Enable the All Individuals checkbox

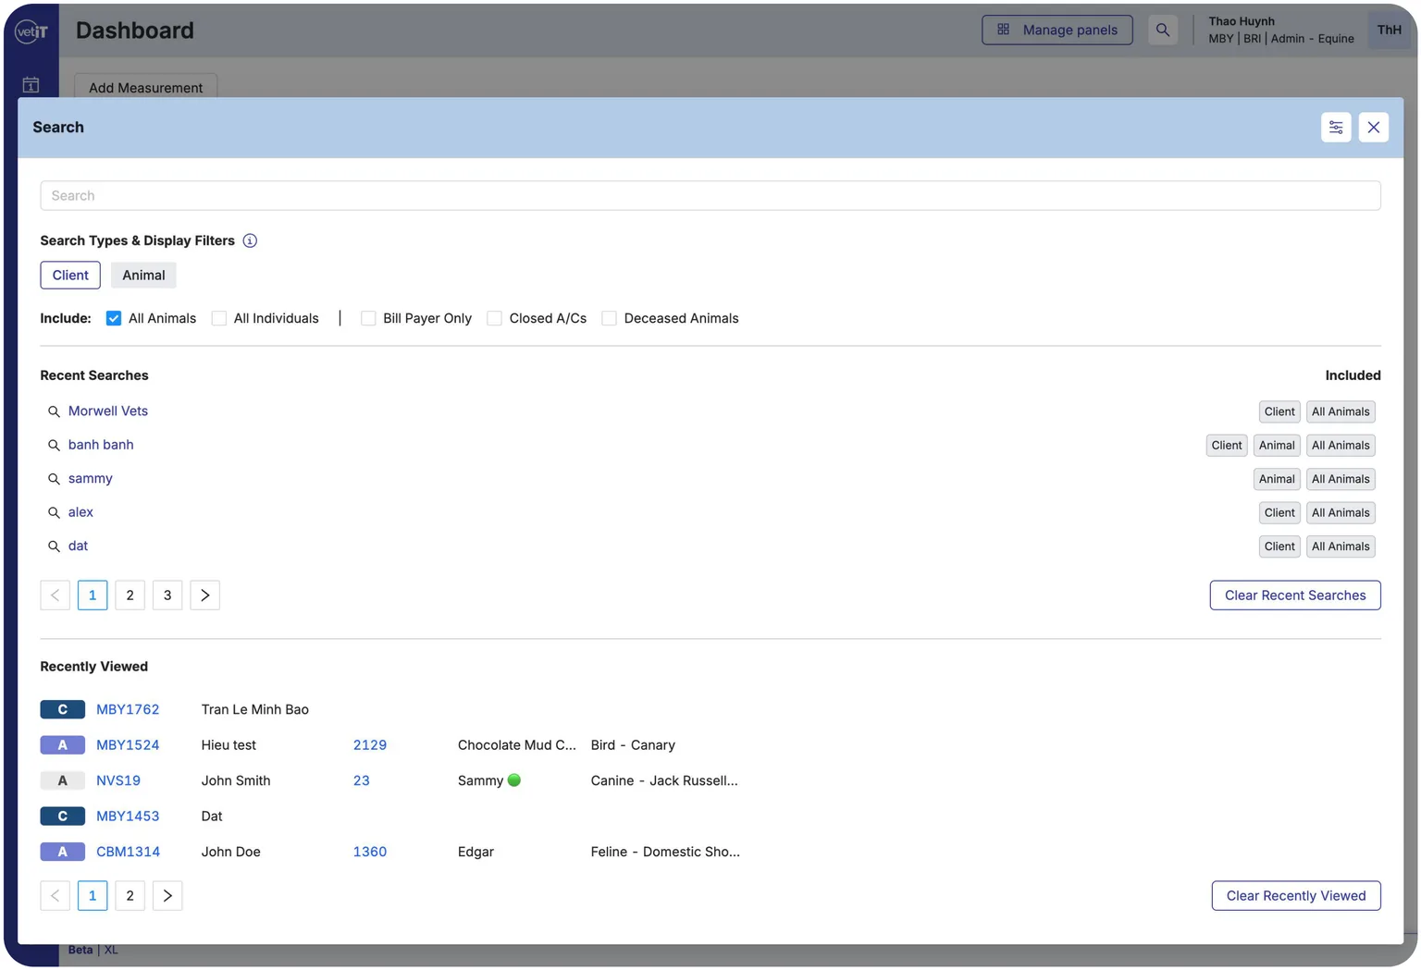(x=219, y=318)
